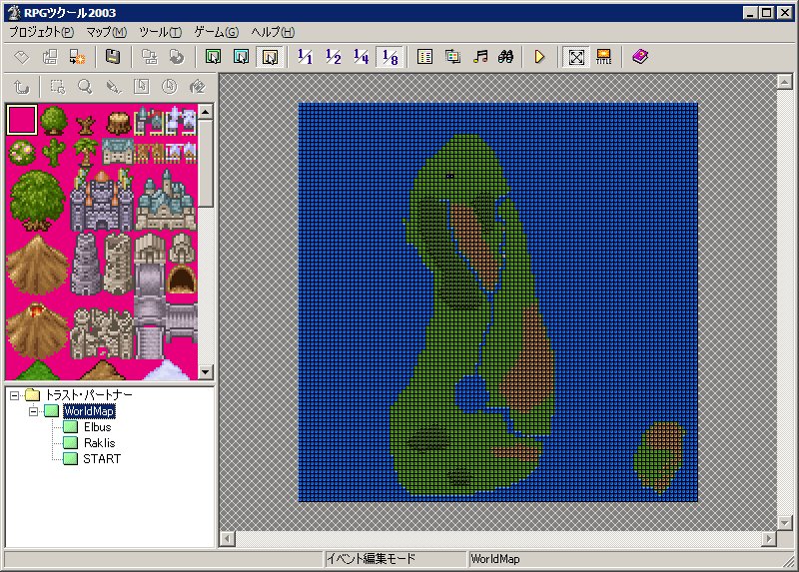Pick the cactus tile in palette
This screenshot has height=572, width=799.
(54, 152)
